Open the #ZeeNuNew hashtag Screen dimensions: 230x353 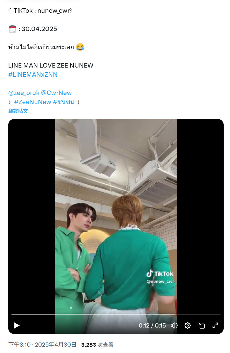33,102
